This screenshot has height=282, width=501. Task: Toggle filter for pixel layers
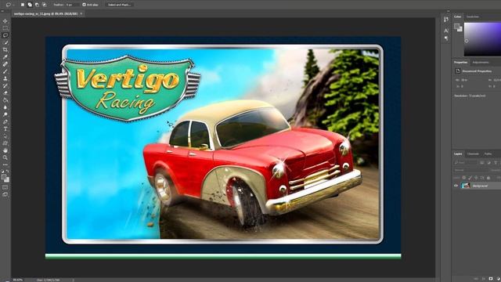click(482, 163)
